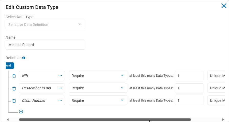Open more options for NPI
The image size is (229, 122).
coord(60,75)
